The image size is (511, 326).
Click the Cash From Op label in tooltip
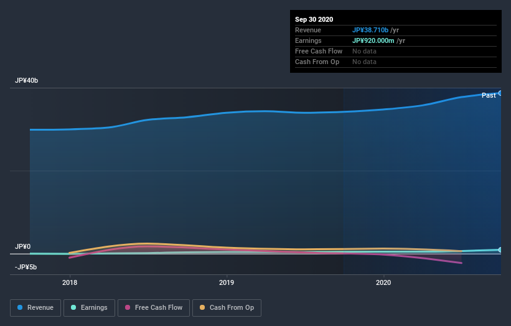[317, 62]
